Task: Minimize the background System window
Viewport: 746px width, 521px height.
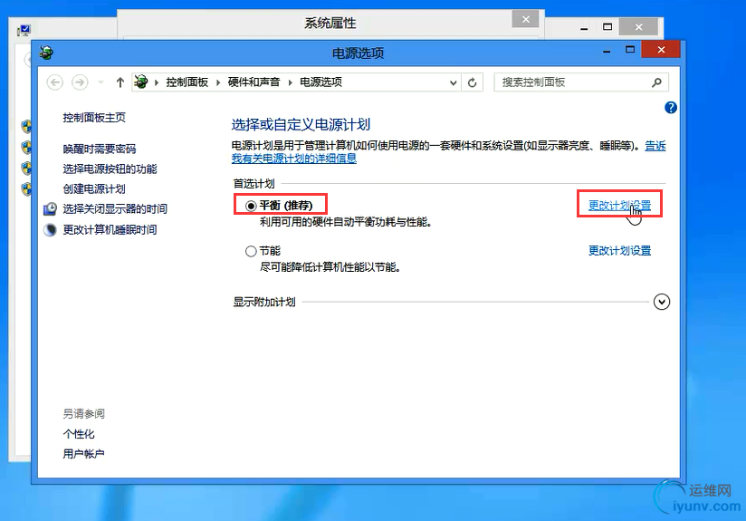Action: (x=584, y=27)
